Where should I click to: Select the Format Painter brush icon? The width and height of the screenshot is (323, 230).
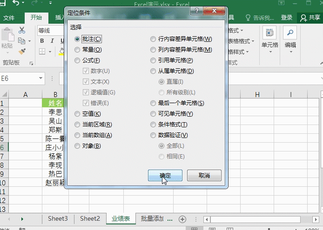click(22, 52)
